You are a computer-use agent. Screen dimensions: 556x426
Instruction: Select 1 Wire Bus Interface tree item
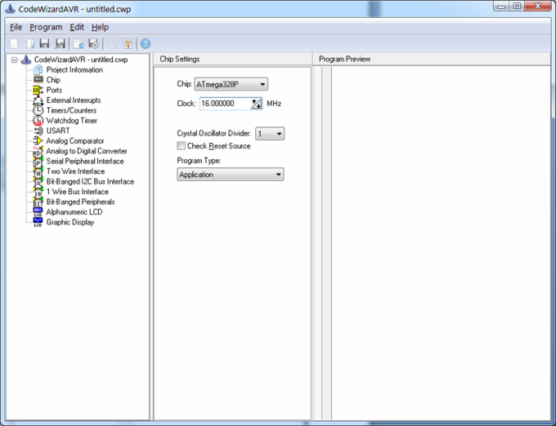[78, 192]
